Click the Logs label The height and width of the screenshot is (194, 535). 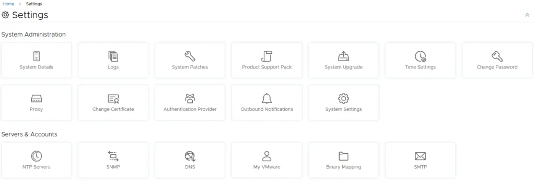[113, 67]
